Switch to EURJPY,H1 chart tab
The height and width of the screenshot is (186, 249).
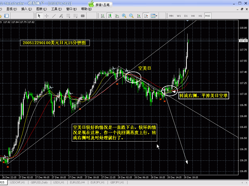(x=98, y=182)
